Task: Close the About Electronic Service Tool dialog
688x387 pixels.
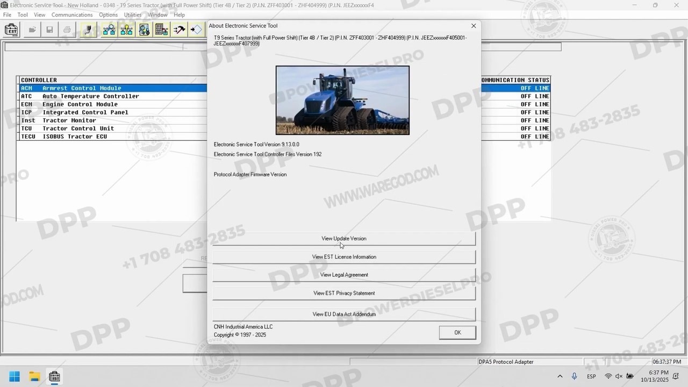Action: [x=474, y=26]
